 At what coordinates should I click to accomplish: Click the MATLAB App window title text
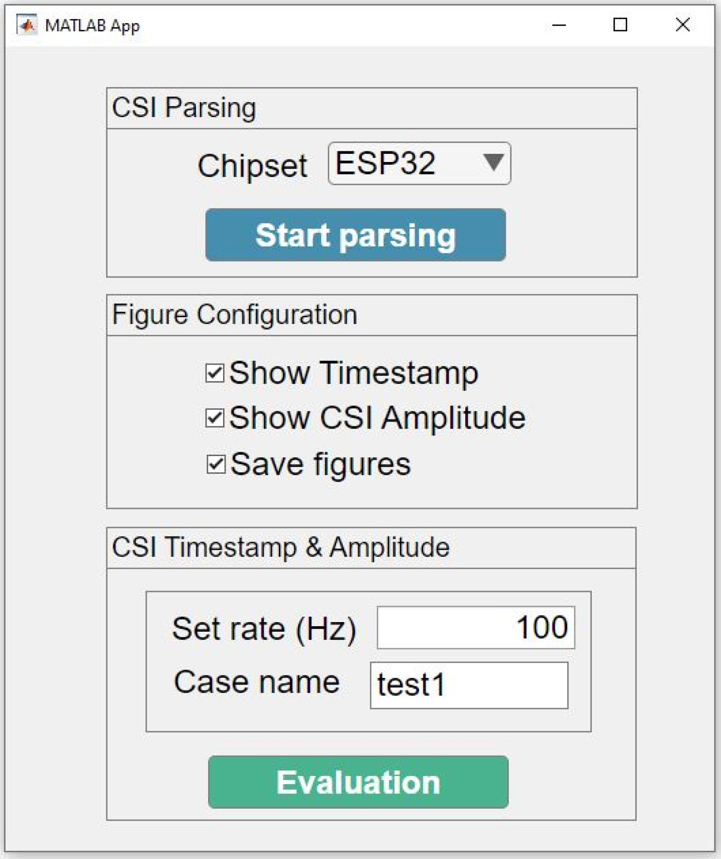pos(92,26)
